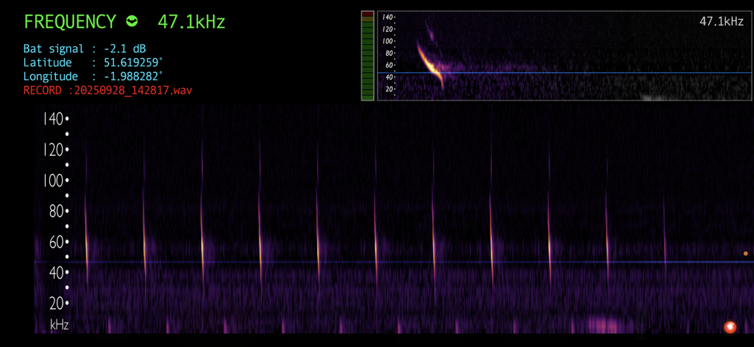The image size is (754, 347).
Task: Click the small orange dot marker
Action: 745,254
